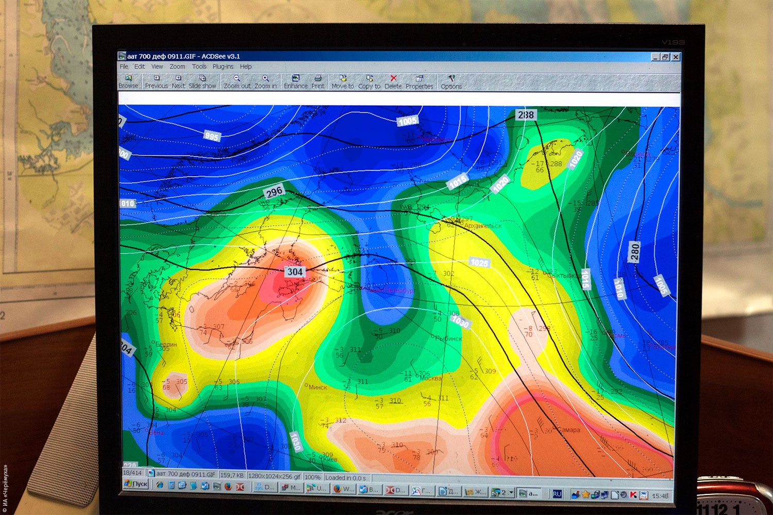
Task: Open the Kaspersky red K tray icon
Action: click(x=633, y=495)
